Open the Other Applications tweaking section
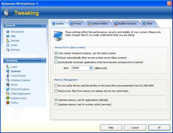The width and height of the screenshot is (173, 133). pos(21,94)
